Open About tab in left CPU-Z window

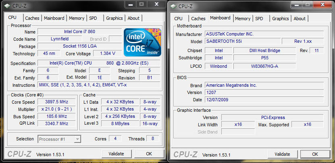click(133, 18)
